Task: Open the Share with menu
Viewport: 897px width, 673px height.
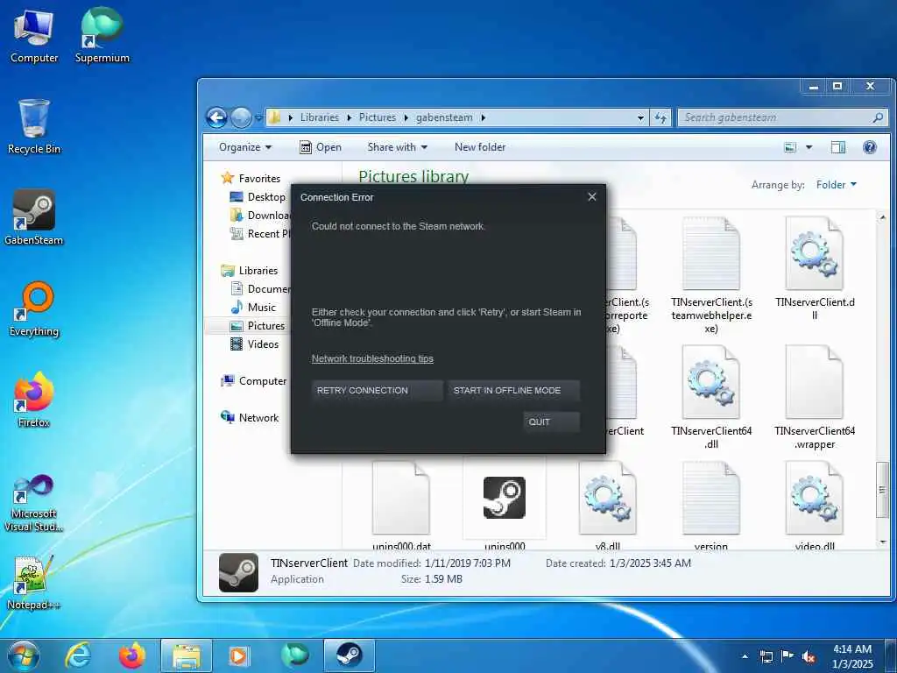Action: point(397,147)
